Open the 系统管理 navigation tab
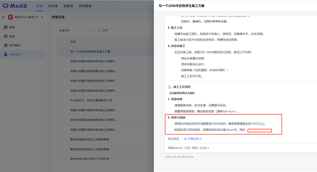The height and width of the screenshot is (172, 317). [x=85, y=6]
